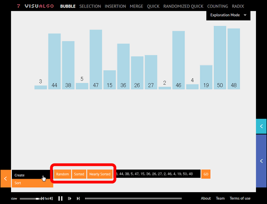Click the Nearly Sorted button
267x204 pixels.
pyautogui.click(x=100, y=174)
